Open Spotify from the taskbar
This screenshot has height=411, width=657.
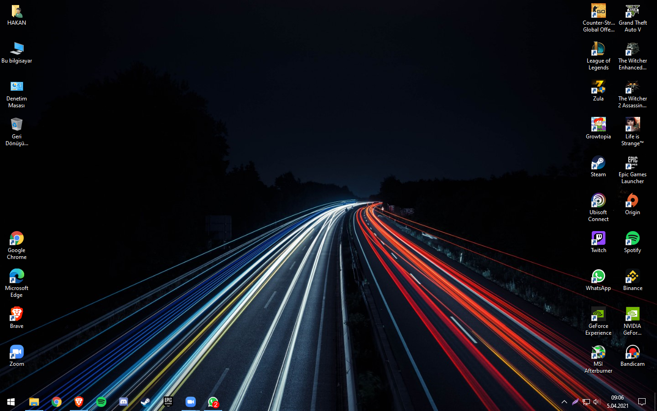point(101,402)
